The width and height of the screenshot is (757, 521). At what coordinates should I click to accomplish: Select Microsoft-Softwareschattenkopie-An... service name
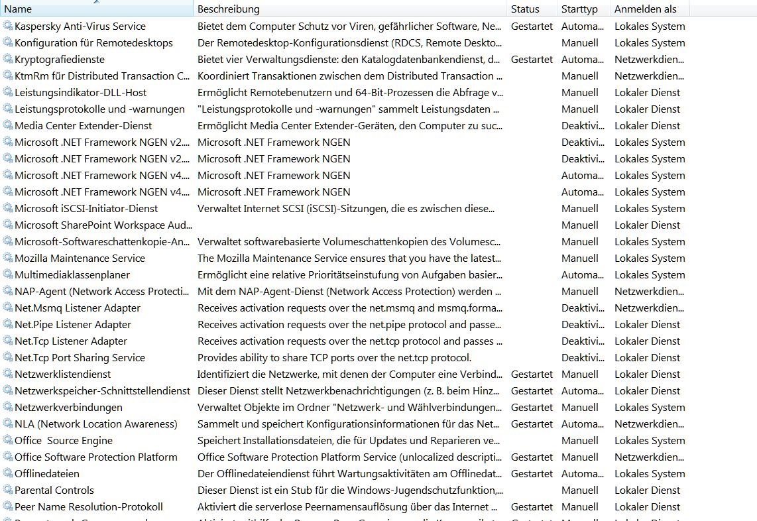tap(102, 241)
